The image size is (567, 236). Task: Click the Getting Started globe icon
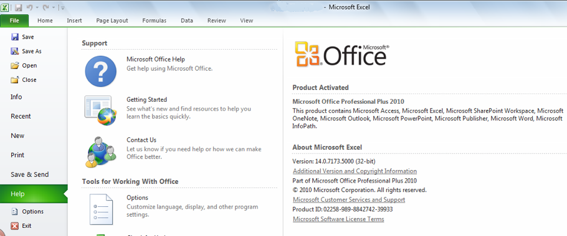point(101,111)
